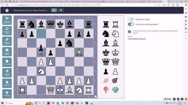Pick the black king from the piece palette
The width and height of the screenshot is (188, 105).
tap(106, 52)
